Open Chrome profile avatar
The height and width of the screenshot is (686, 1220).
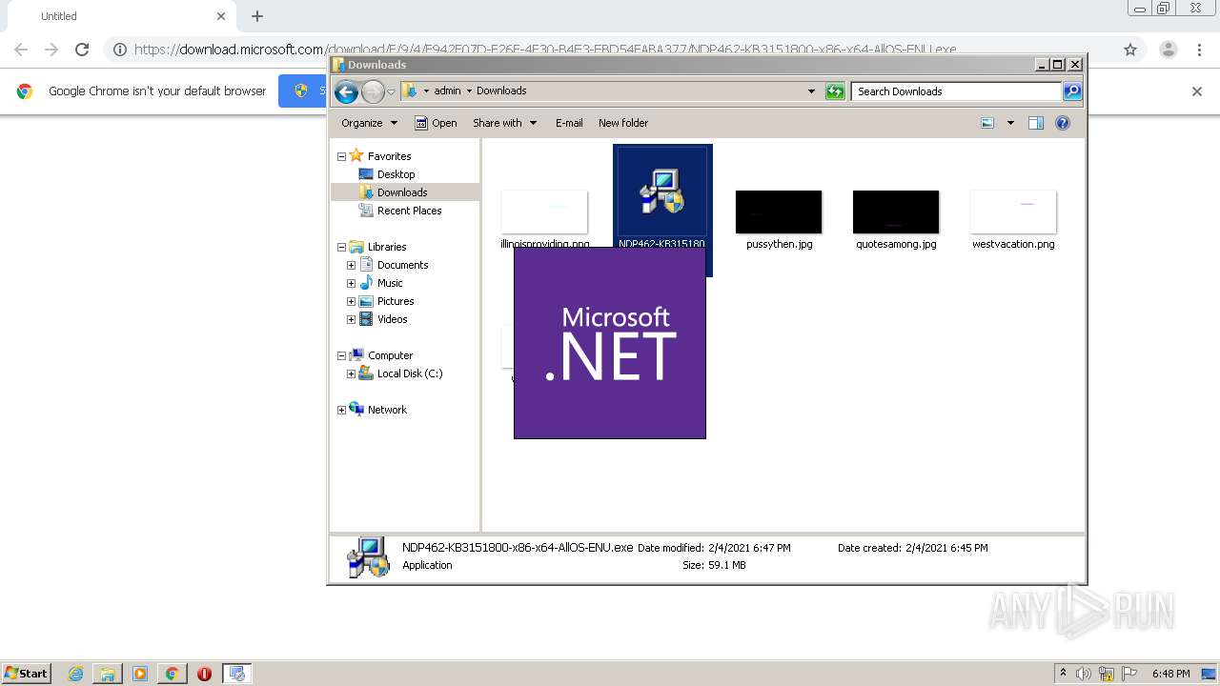pyautogui.click(x=1168, y=50)
